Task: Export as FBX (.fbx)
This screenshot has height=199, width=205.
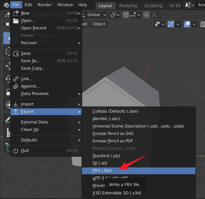Action: 139,171
